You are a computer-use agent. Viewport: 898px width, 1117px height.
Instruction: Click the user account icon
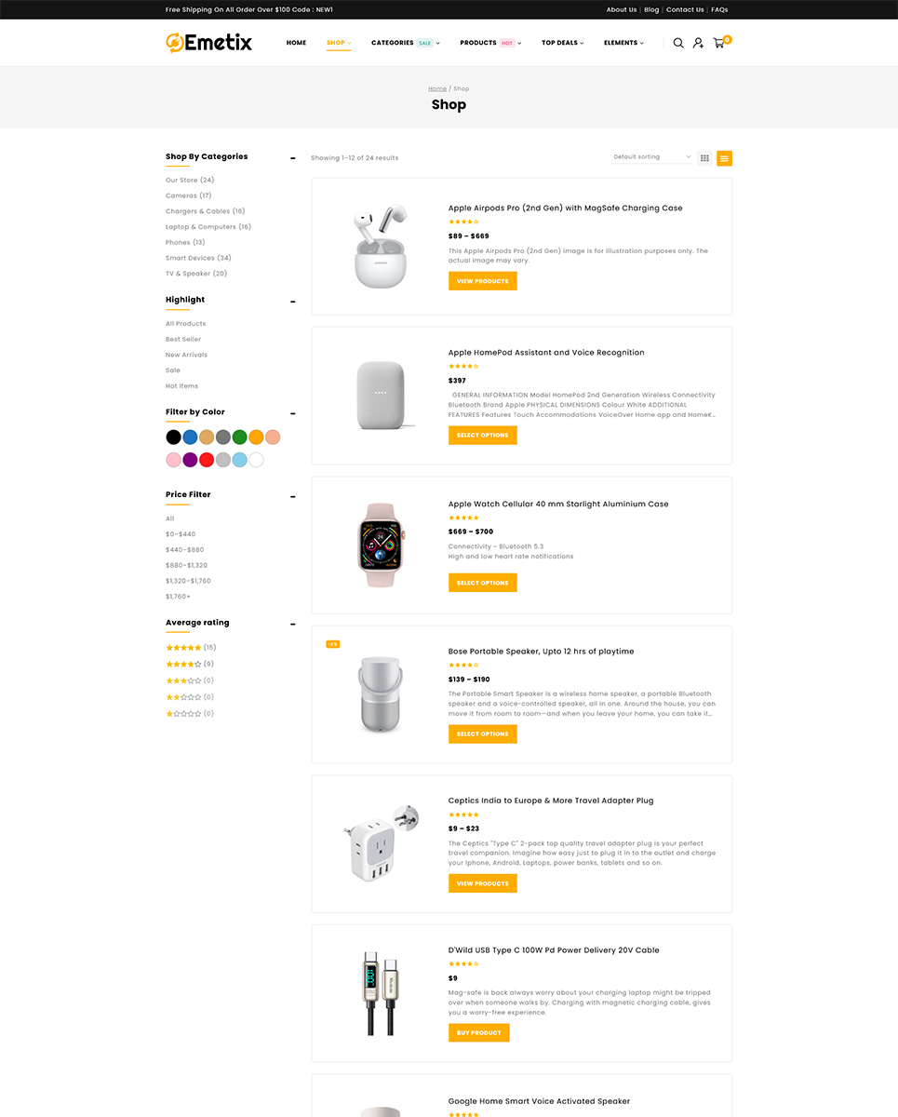698,43
